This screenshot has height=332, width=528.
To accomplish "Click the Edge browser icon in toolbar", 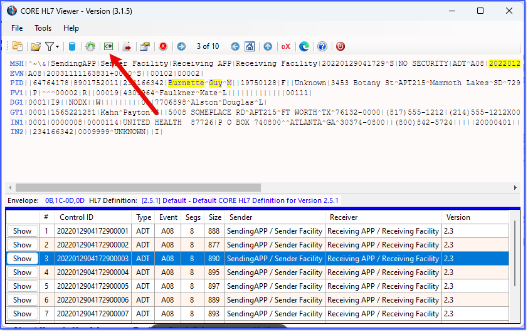I will coord(304,46).
